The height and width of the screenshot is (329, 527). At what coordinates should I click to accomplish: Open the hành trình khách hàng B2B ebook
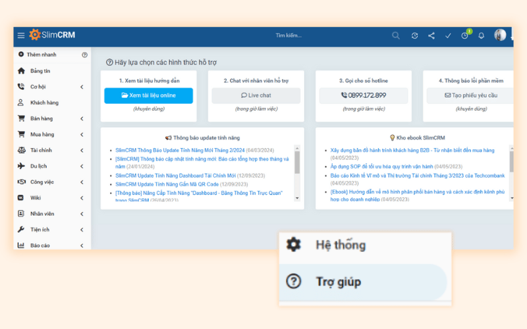[x=412, y=150]
